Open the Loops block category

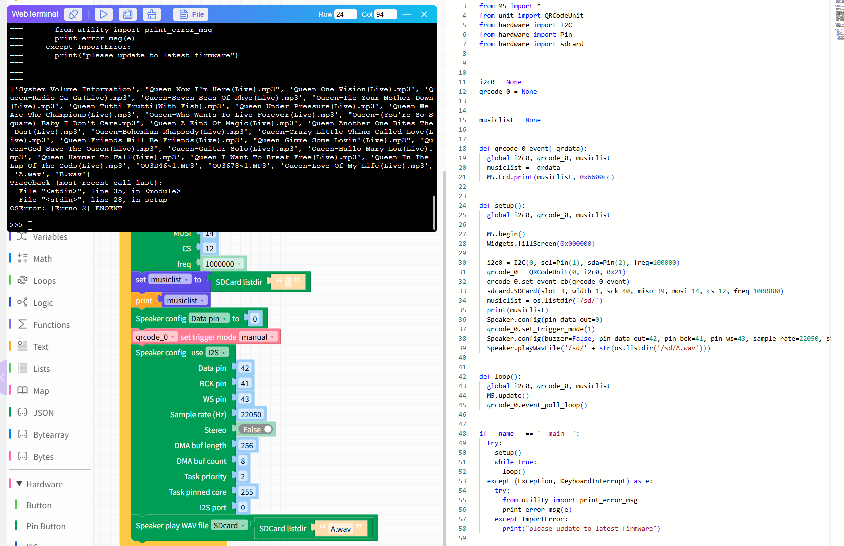pyautogui.click(x=44, y=281)
